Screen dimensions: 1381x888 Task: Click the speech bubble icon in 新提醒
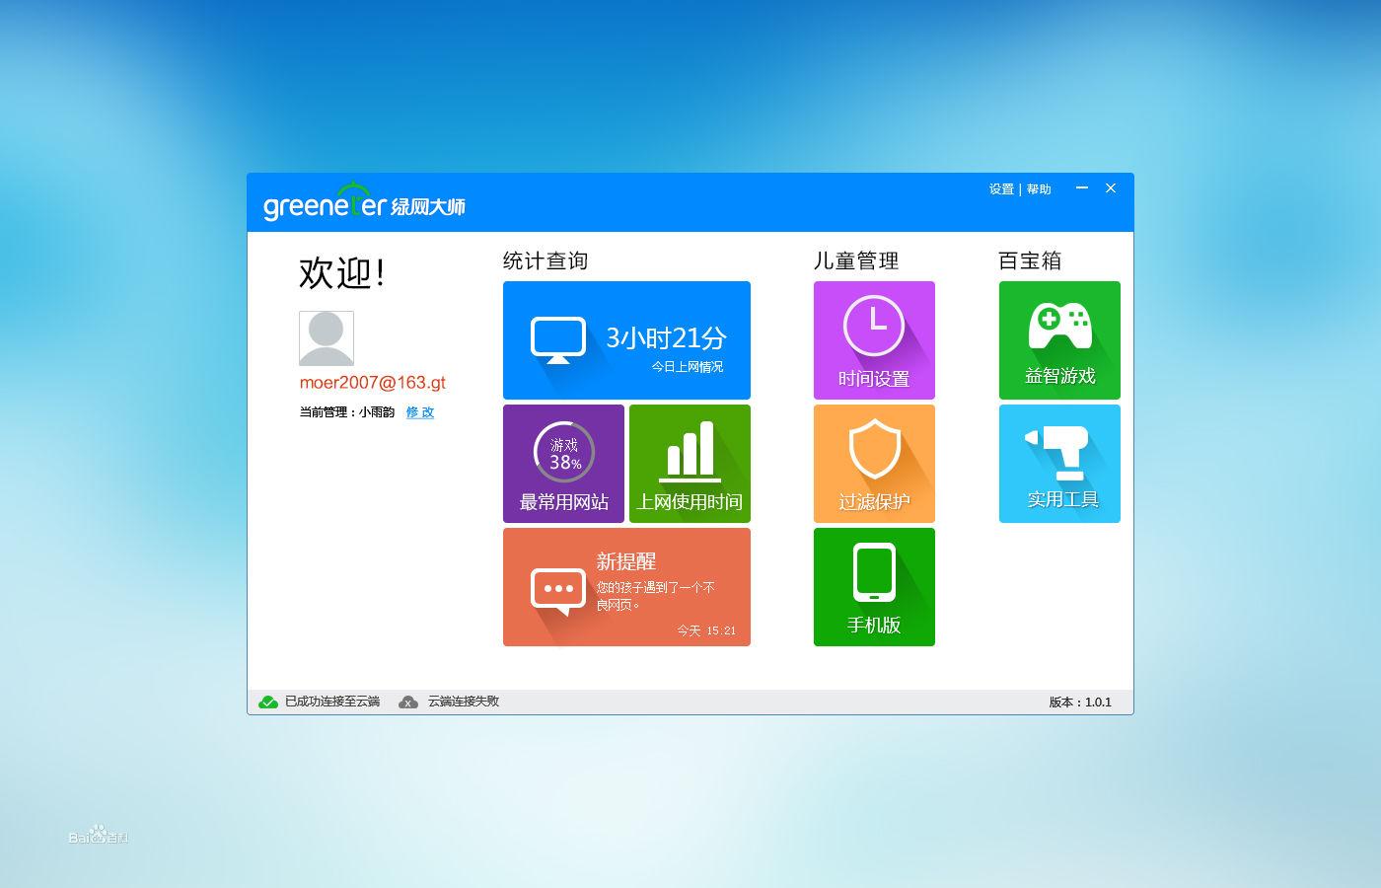(x=557, y=589)
